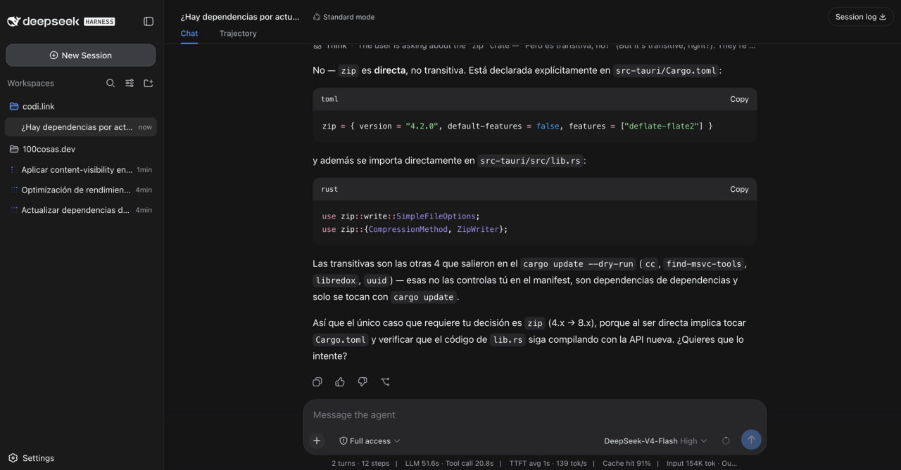Switch to the Chat tab
901x470 pixels.
coord(189,33)
